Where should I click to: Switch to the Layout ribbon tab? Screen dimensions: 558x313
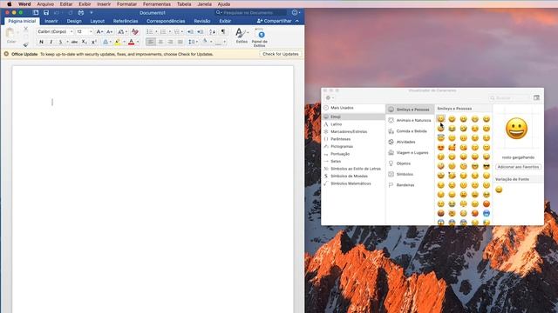(97, 21)
